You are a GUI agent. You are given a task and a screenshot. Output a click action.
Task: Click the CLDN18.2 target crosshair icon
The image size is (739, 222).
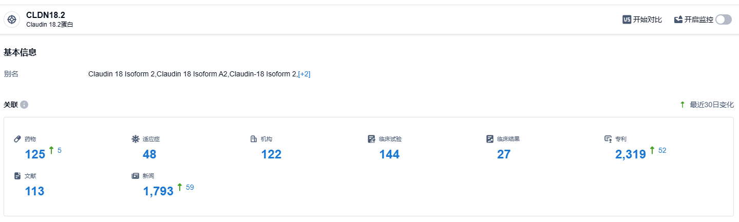pyautogui.click(x=12, y=19)
